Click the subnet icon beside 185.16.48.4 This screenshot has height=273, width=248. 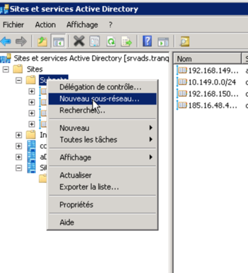[x=183, y=105]
